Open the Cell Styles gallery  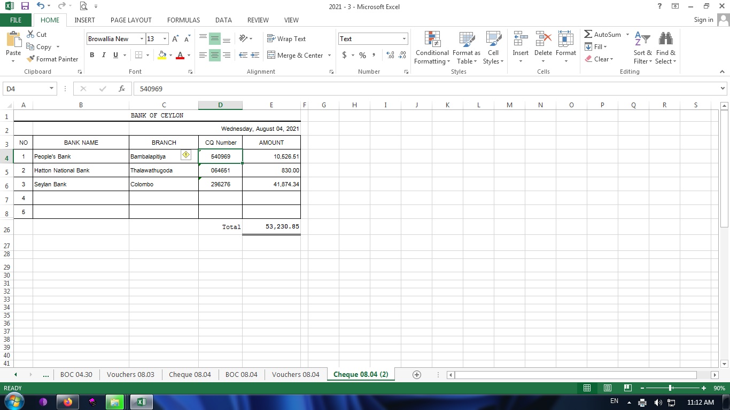tap(493, 48)
